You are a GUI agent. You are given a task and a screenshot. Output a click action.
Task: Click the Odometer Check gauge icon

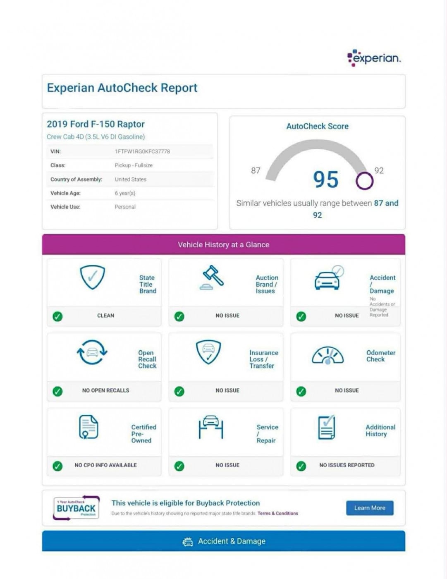[327, 355]
